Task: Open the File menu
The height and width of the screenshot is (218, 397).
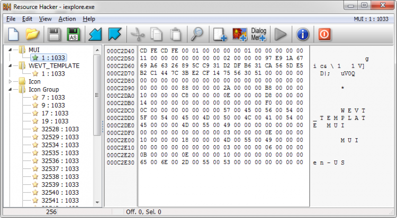Action: click(x=11, y=19)
